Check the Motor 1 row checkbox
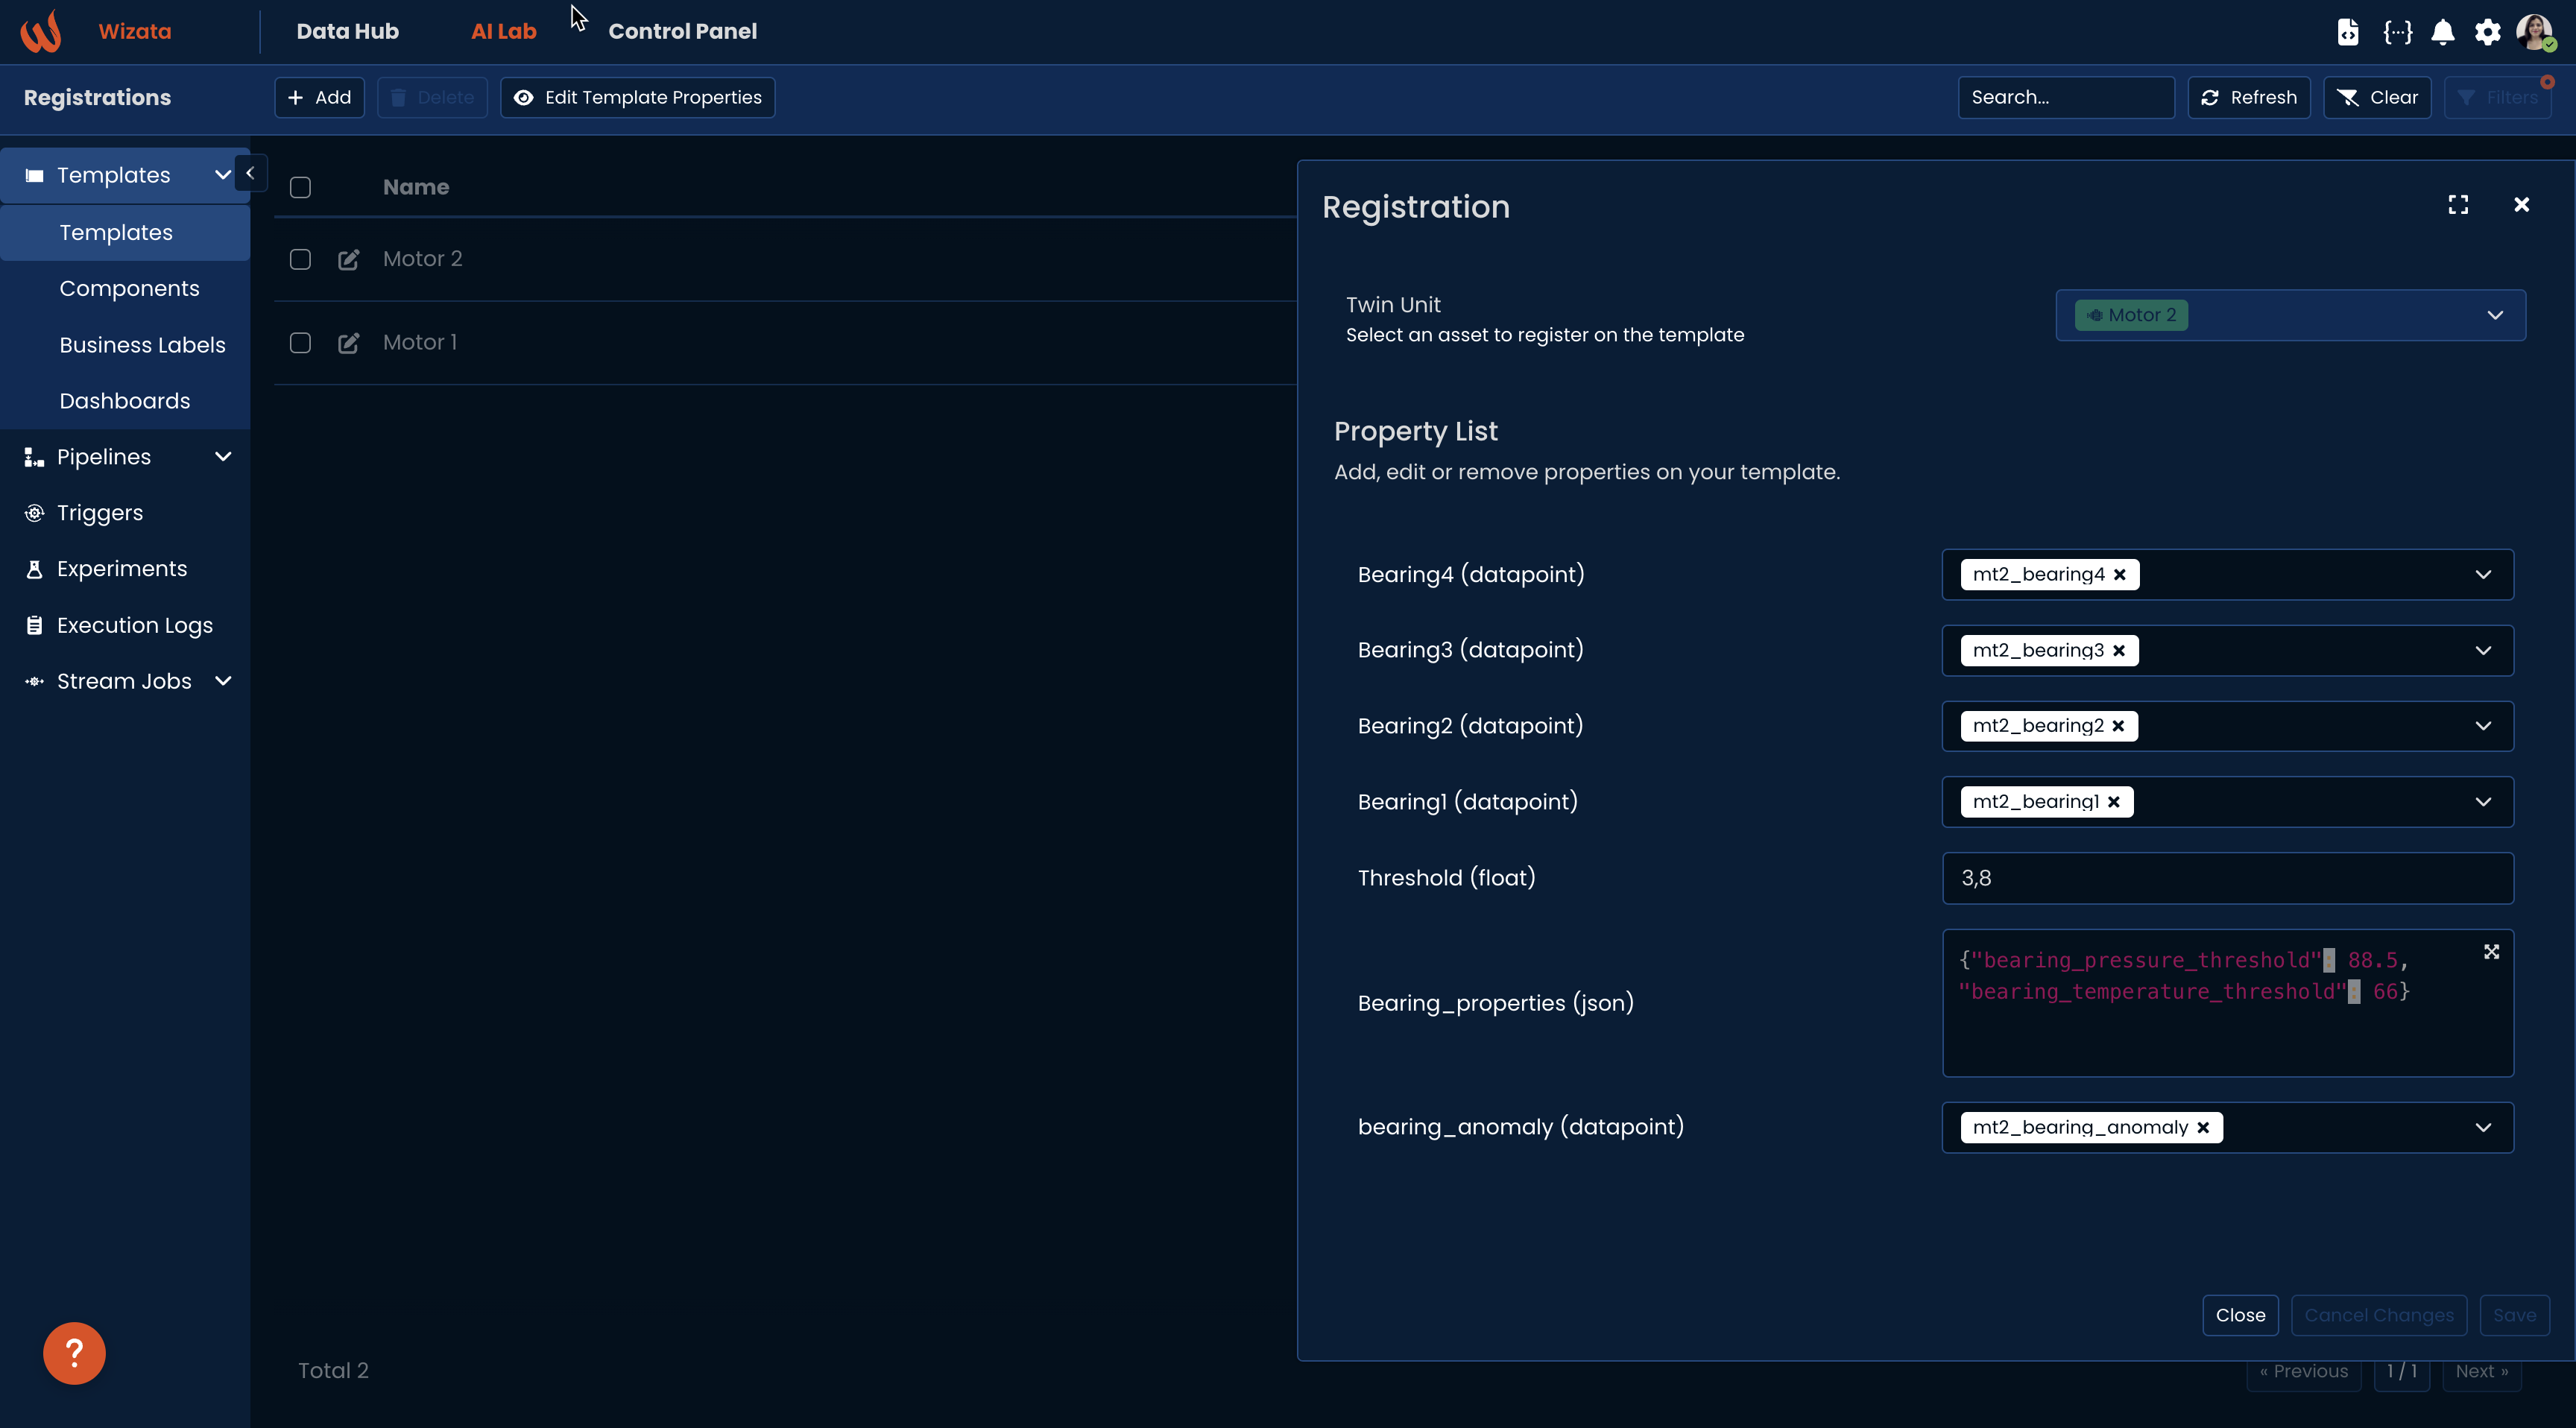This screenshot has width=2576, height=1428. 300,343
